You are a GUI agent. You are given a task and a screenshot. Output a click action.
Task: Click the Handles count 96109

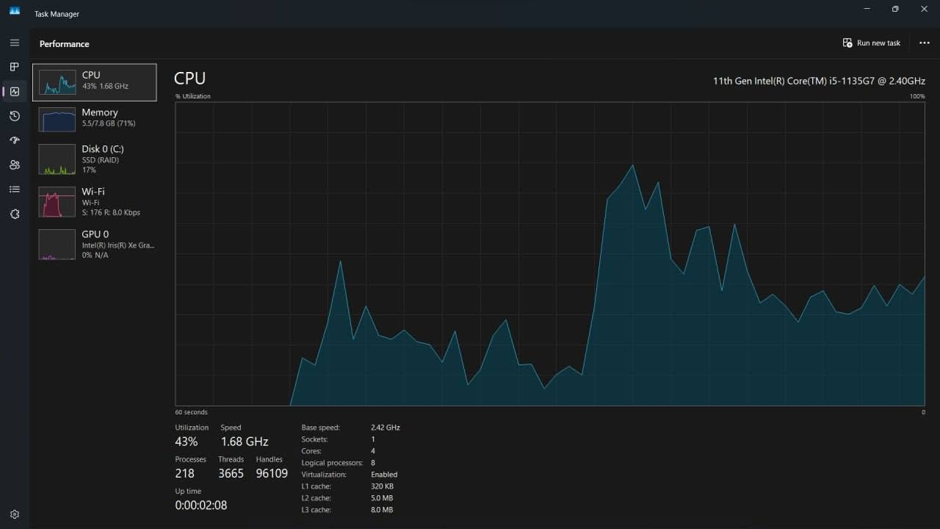point(272,473)
